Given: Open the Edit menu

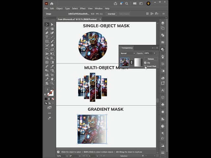Looking at the screenshot, I should (52, 9).
